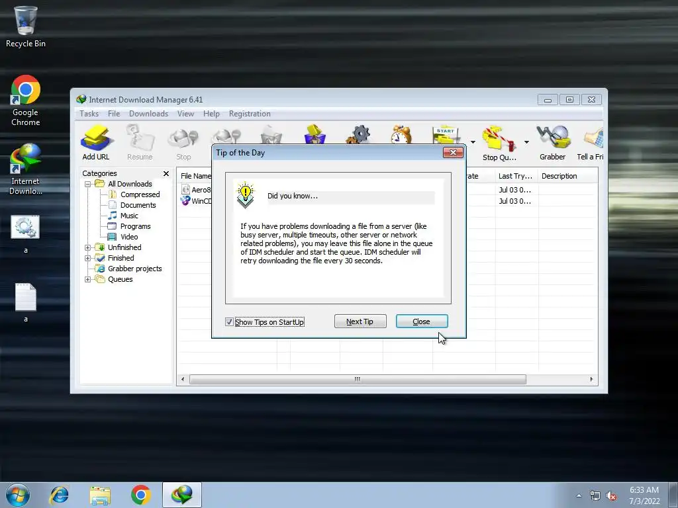The width and height of the screenshot is (678, 508).
Task: Click the Options gear toolbar icon
Action: pyautogui.click(x=358, y=134)
